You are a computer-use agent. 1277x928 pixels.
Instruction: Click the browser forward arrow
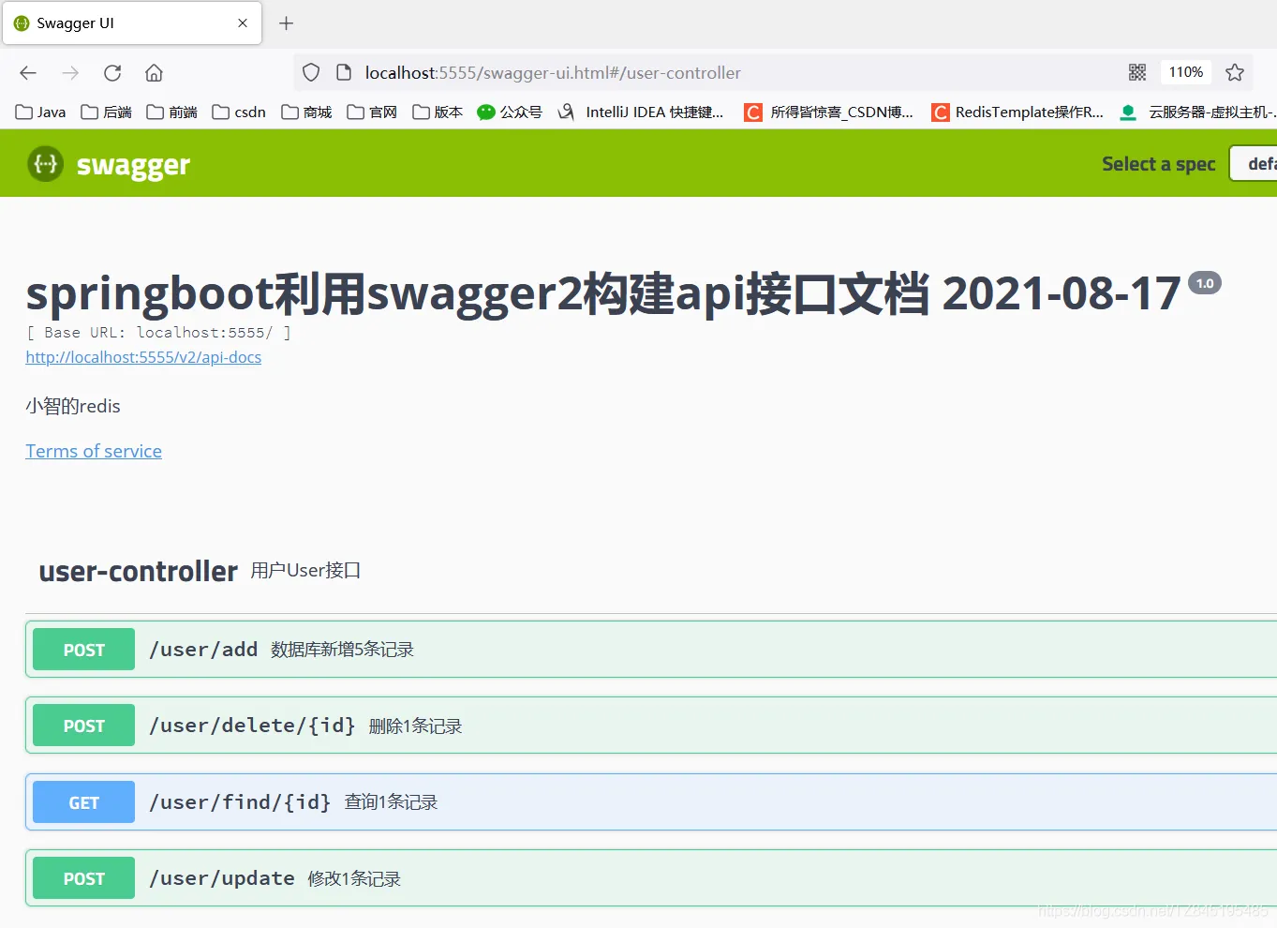70,73
